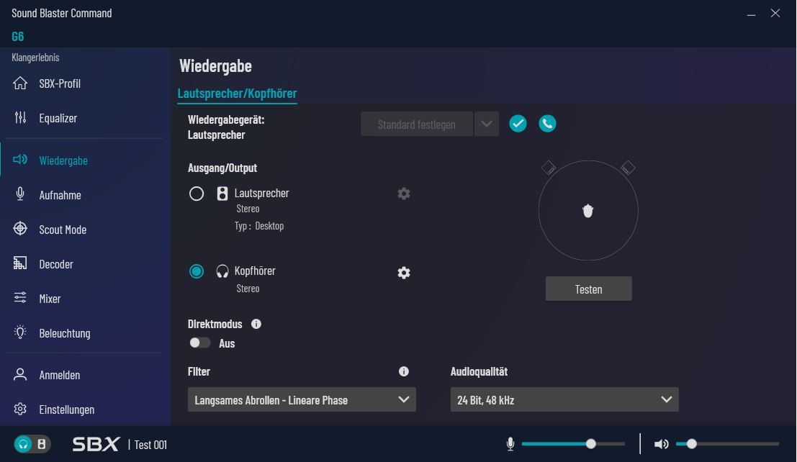Expand the Standard festlegen dropdown arrow
The image size is (797, 462).
[x=487, y=124]
